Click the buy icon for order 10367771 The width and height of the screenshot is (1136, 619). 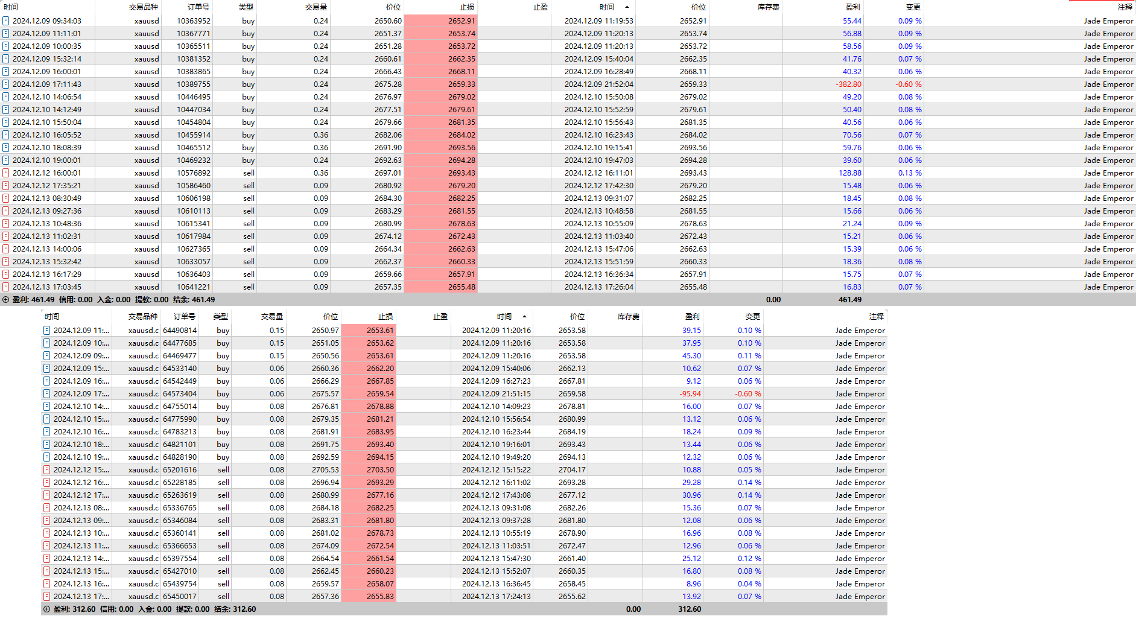[6, 33]
